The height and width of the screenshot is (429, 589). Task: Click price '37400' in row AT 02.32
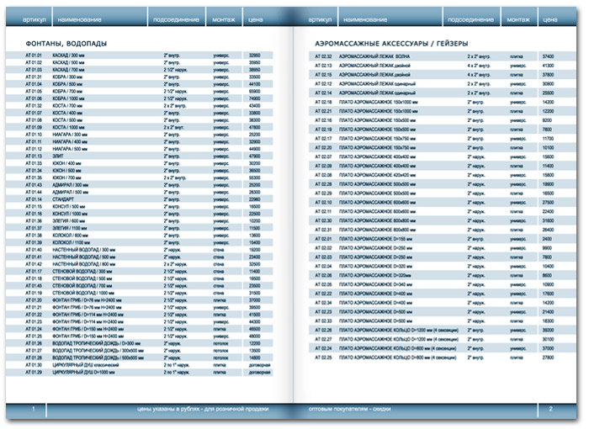[x=548, y=56]
